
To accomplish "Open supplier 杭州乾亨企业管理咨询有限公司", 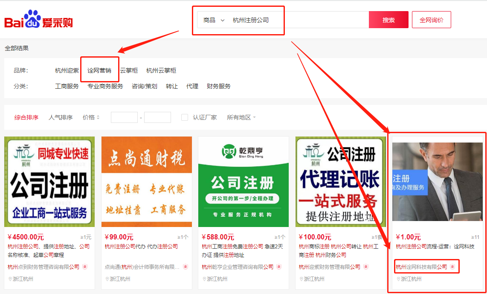I will (238, 267).
